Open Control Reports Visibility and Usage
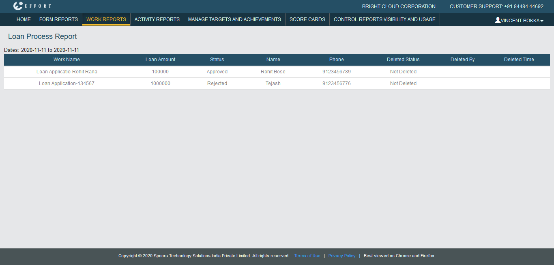This screenshot has width=554, height=265. click(x=384, y=19)
